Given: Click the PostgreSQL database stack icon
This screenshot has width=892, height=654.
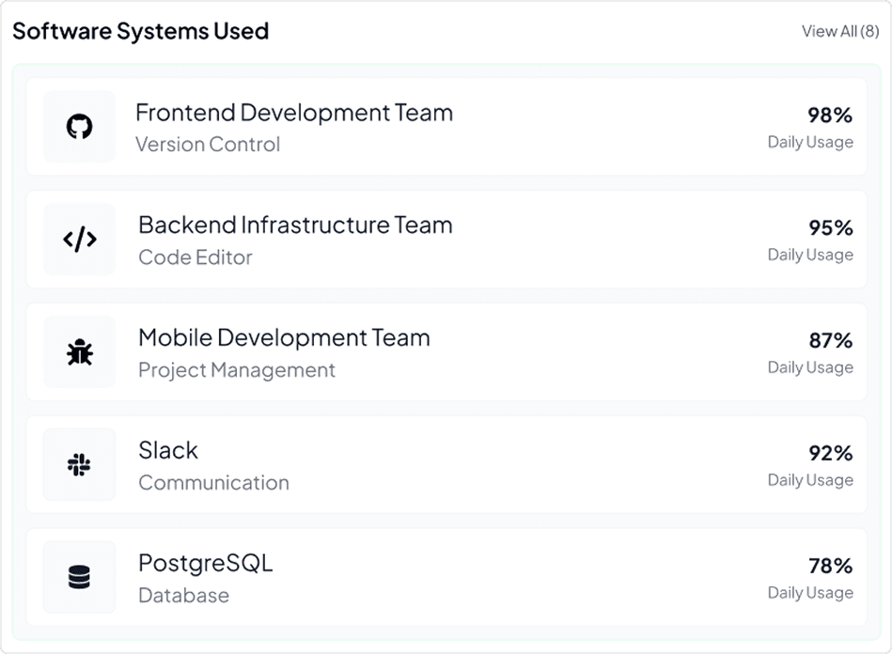Looking at the screenshot, I should (80, 578).
